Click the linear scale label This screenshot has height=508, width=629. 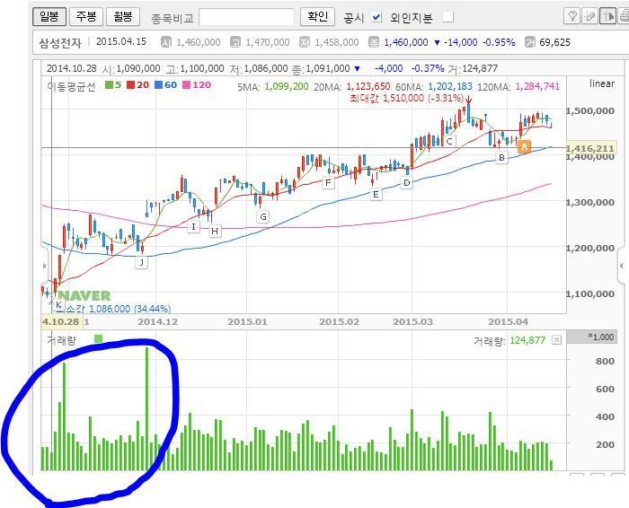click(x=602, y=83)
